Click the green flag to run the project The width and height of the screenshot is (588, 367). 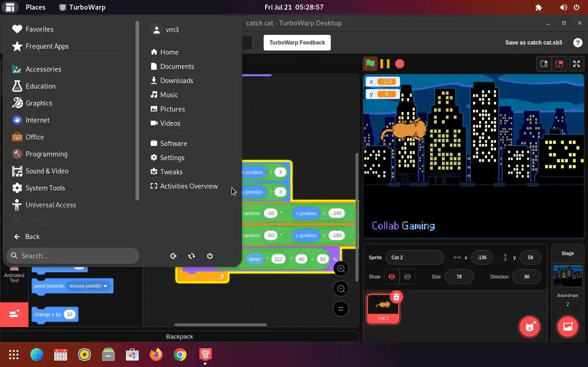click(x=370, y=64)
